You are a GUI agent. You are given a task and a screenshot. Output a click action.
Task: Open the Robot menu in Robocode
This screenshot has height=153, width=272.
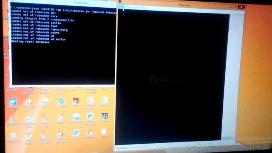(129, 7)
